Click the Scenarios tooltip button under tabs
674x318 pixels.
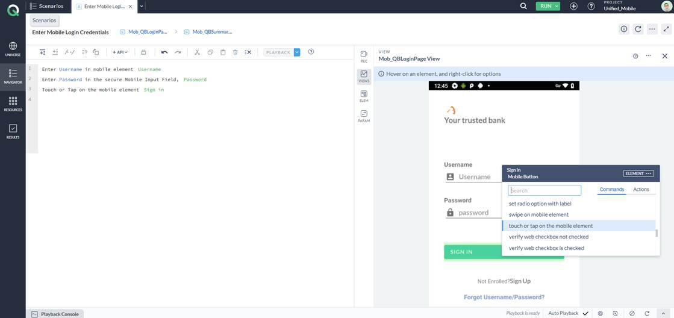45,20
